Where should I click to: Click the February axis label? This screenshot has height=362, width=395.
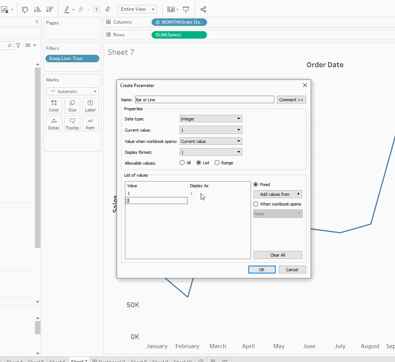[x=188, y=346]
